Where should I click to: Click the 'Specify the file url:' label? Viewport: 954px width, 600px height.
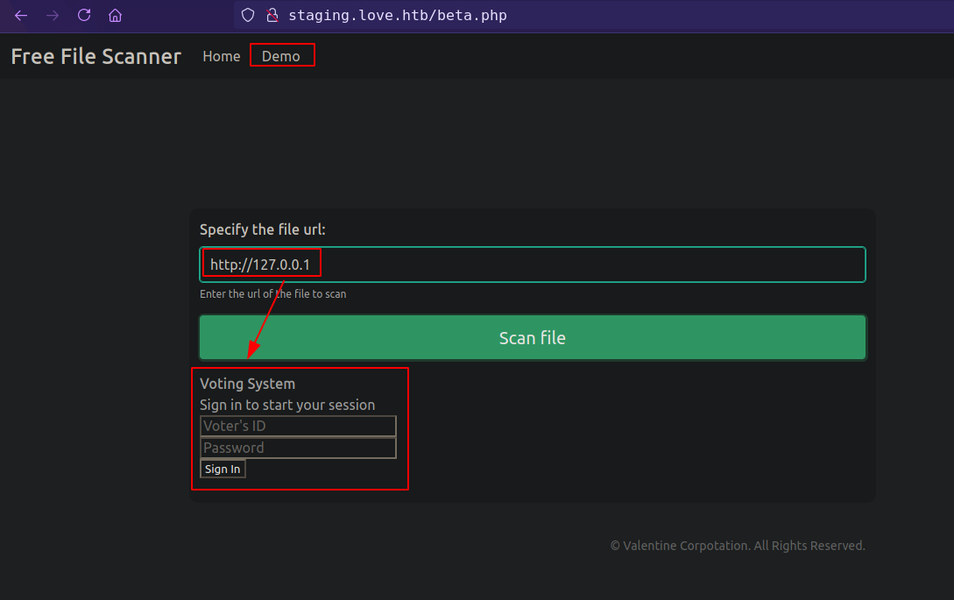(x=262, y=229)
